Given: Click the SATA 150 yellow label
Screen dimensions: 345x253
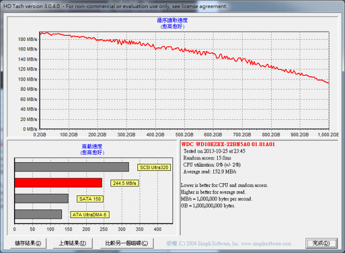Looking at the screenshot, I should 90,199.
